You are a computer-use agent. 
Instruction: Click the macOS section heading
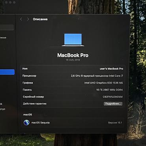[28, 114]
